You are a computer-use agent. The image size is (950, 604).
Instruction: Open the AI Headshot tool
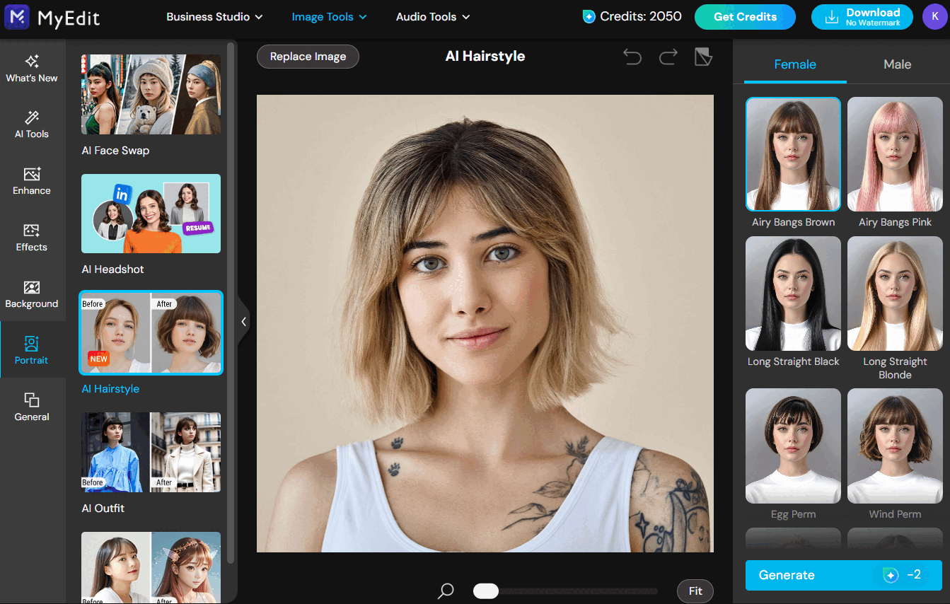[x=151, y=214]
